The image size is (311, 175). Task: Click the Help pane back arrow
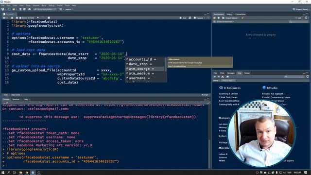214,77
